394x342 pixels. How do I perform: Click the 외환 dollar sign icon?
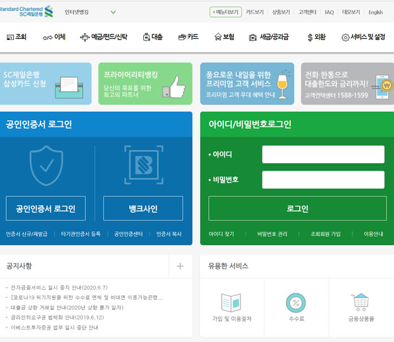(310, 37)
